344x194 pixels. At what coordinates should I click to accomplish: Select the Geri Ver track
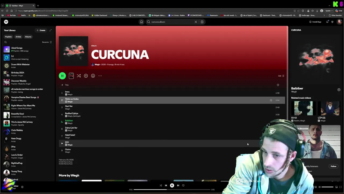pos(172,107)
